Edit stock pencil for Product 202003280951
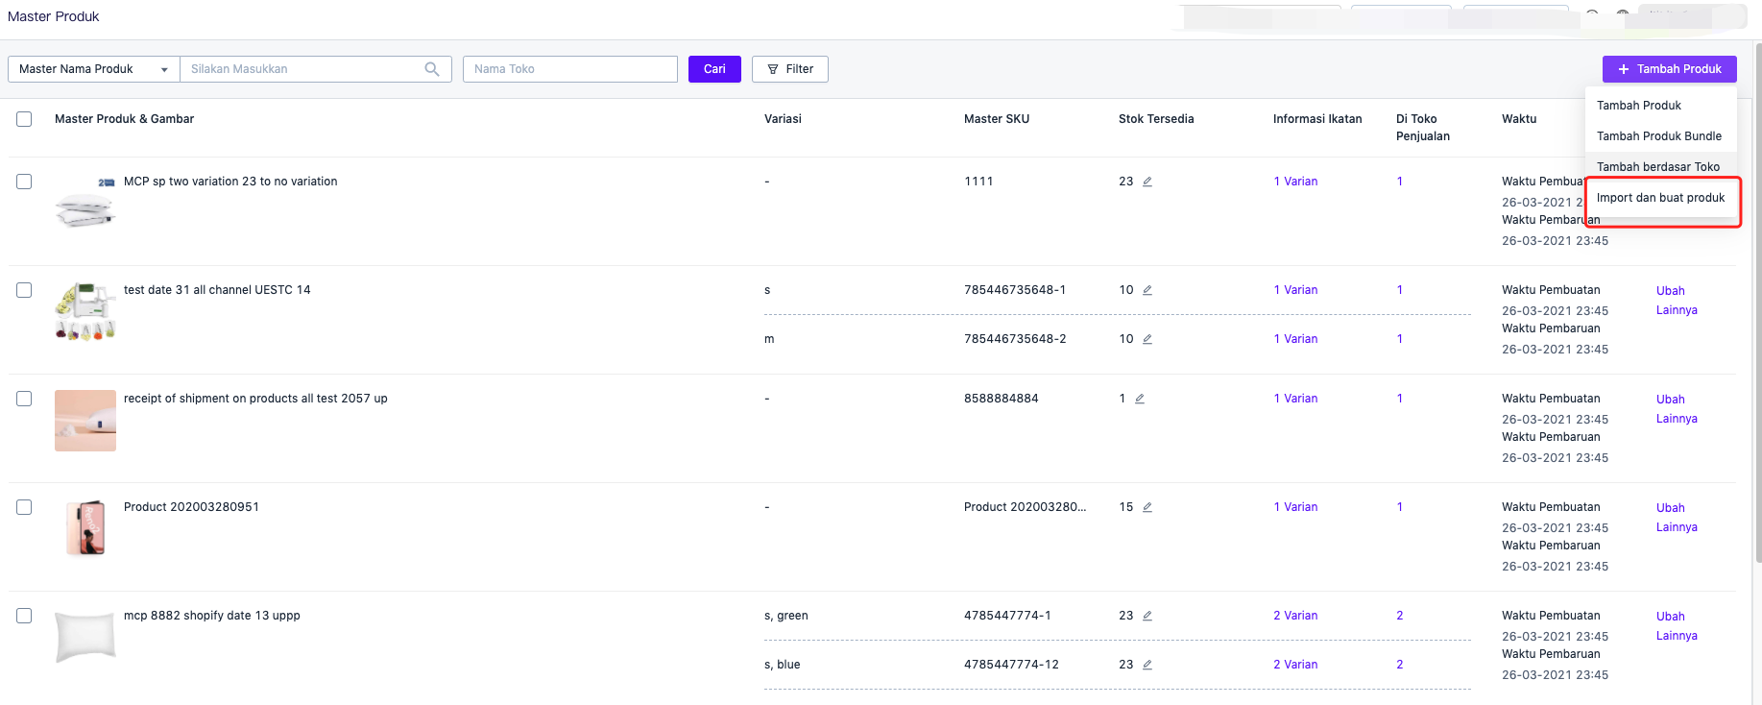The image size is (1762, 705). click(1147, 507)
